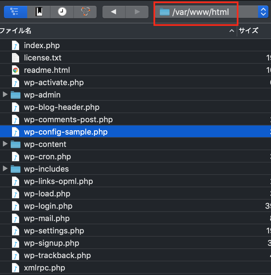Viewport: 271px width, 275px height.
Task: Click the wp-mail.php file icon
Action: coord(15,218)
